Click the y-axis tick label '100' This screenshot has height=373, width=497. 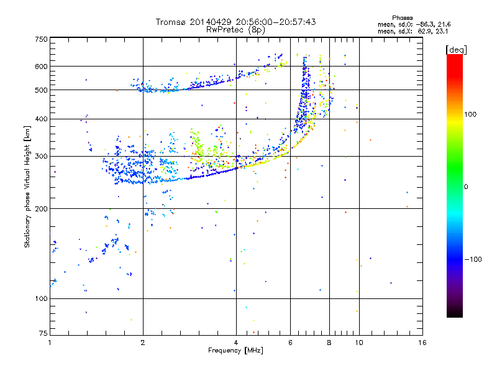point(41,299)
